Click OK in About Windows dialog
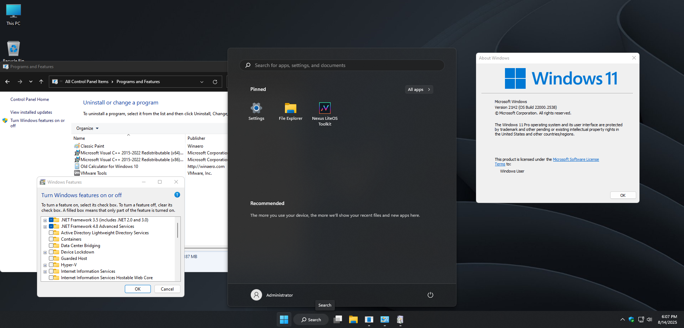684x328 pixels. (623, 195)
